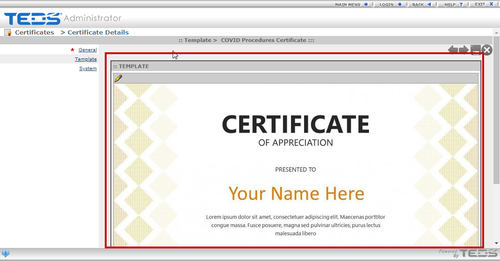Image resolution: width=500 pixels, height=261 pixels.
Task: Click the next record right arrow
Action: [x=464, y=50]
